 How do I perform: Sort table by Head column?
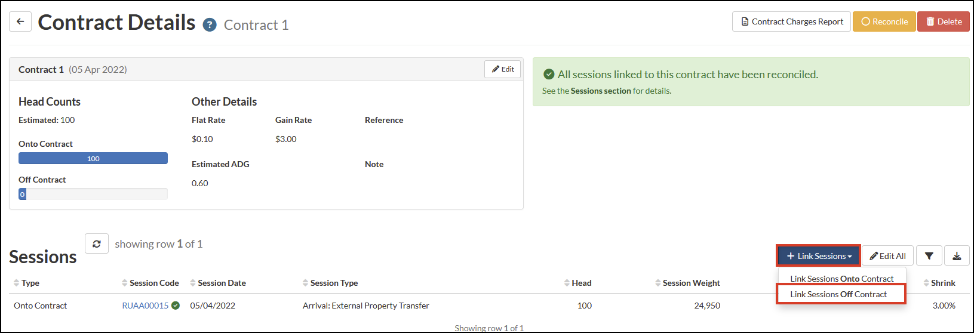pos(577,283)
